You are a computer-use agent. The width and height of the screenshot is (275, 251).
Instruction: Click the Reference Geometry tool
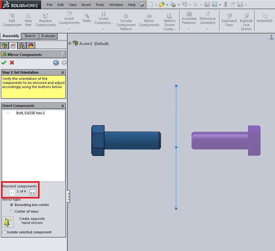click(208, 18)
